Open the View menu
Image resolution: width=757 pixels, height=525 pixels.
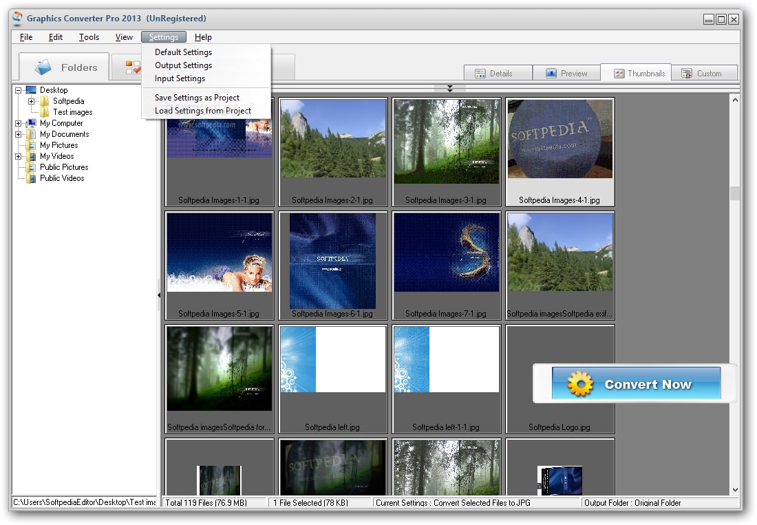(124, 37)
